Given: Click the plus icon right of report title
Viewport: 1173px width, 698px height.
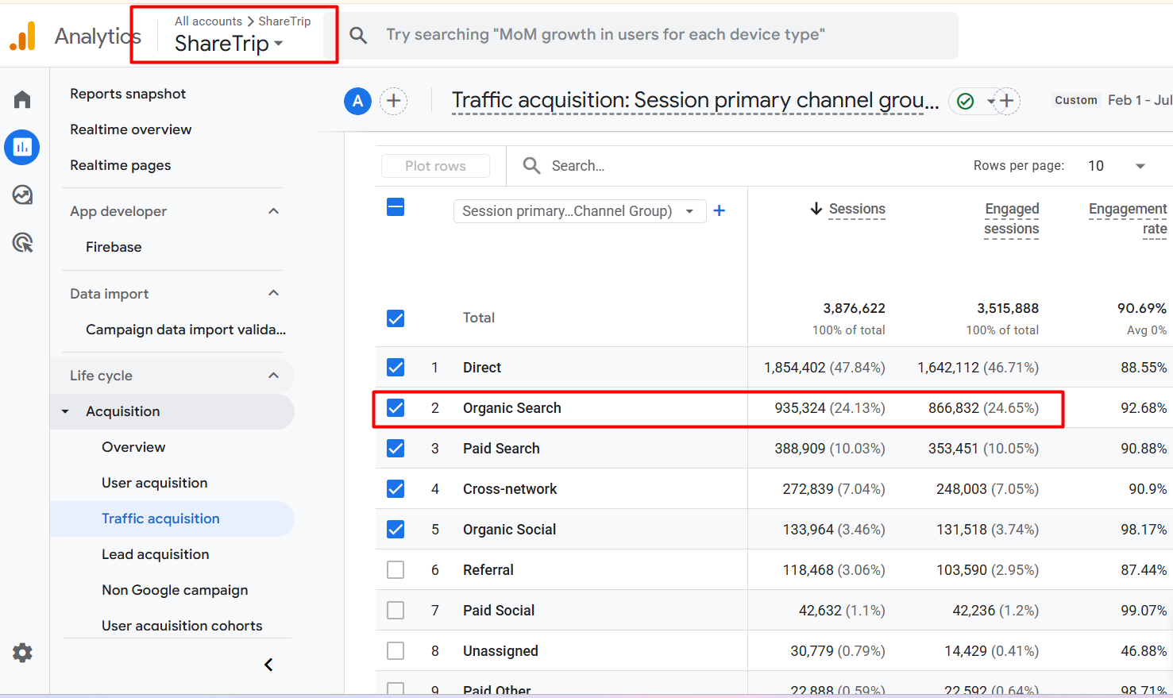Looking at the screenshot, I should [x=1007, y=101].
